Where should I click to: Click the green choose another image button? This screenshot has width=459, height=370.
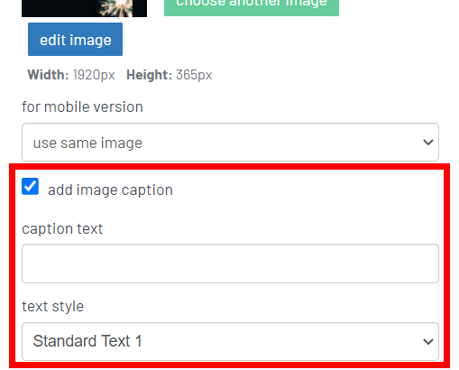(252, 7)
